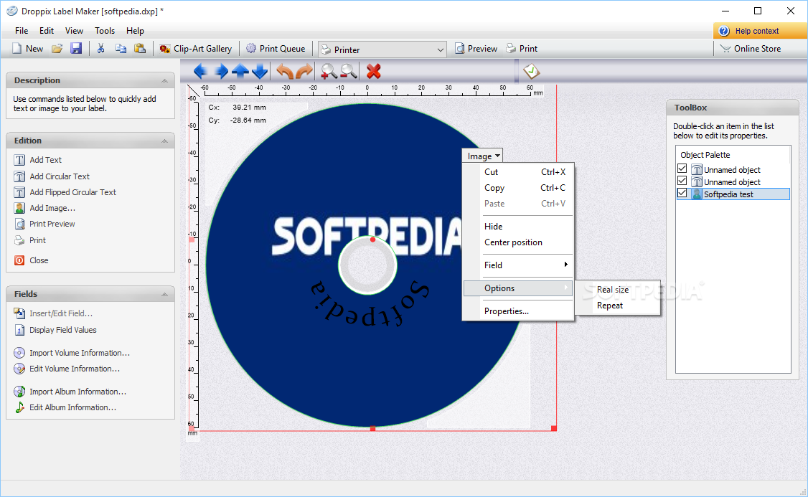Select Repeat option

(x=617, y=306)
